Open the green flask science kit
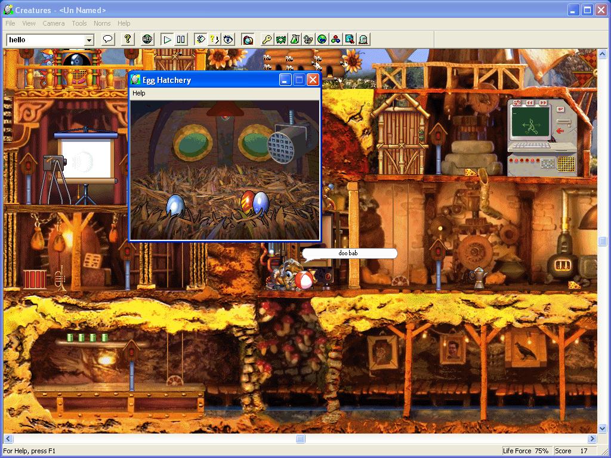The height and width of the screenshot is (458, 611). [294, 39]
